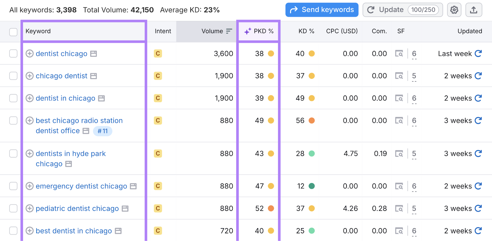The height and width of the screenshot is (241, 492).
Task: Select the dentists in hyde park chicago checkbox
Action: 13,153
